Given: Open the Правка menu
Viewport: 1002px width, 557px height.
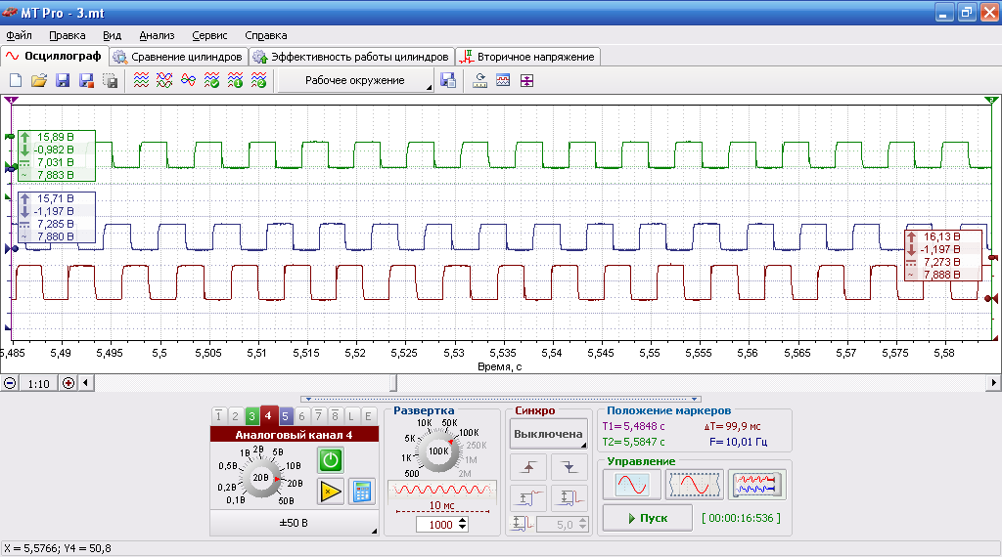Looking at the screenshot, I should pos(68,36).
